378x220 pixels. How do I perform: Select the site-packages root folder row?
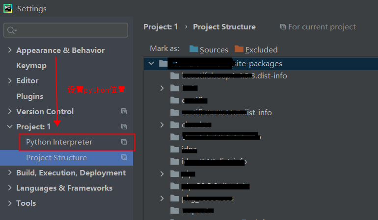pos(261,64)
